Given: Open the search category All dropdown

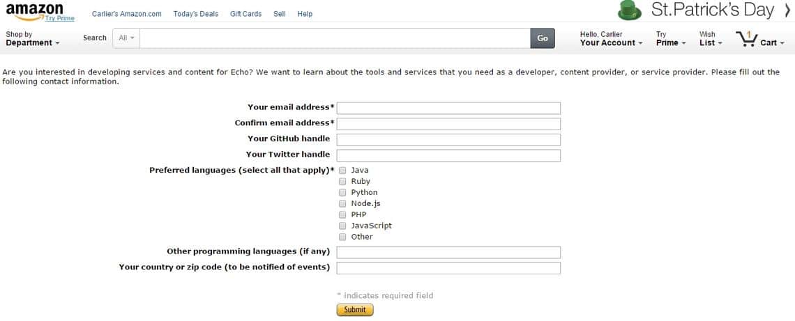Looking at the screenshot, I should pyautogui.click(x=126, y=38).
